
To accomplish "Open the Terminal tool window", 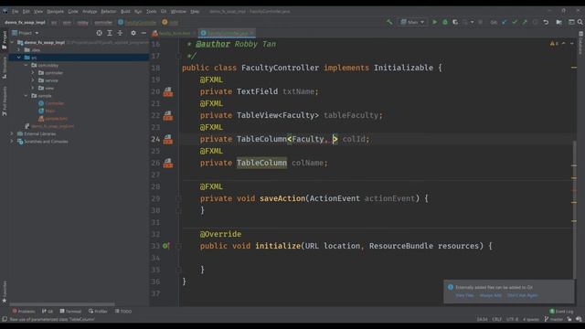I will 70,311.
